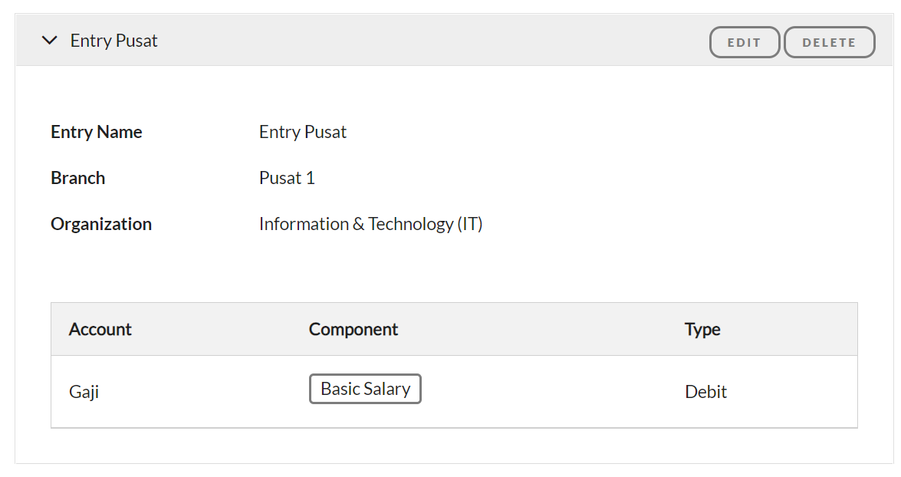901x477 pixels.
Task: Click the Account column header
Action: [x=100, y=329]
